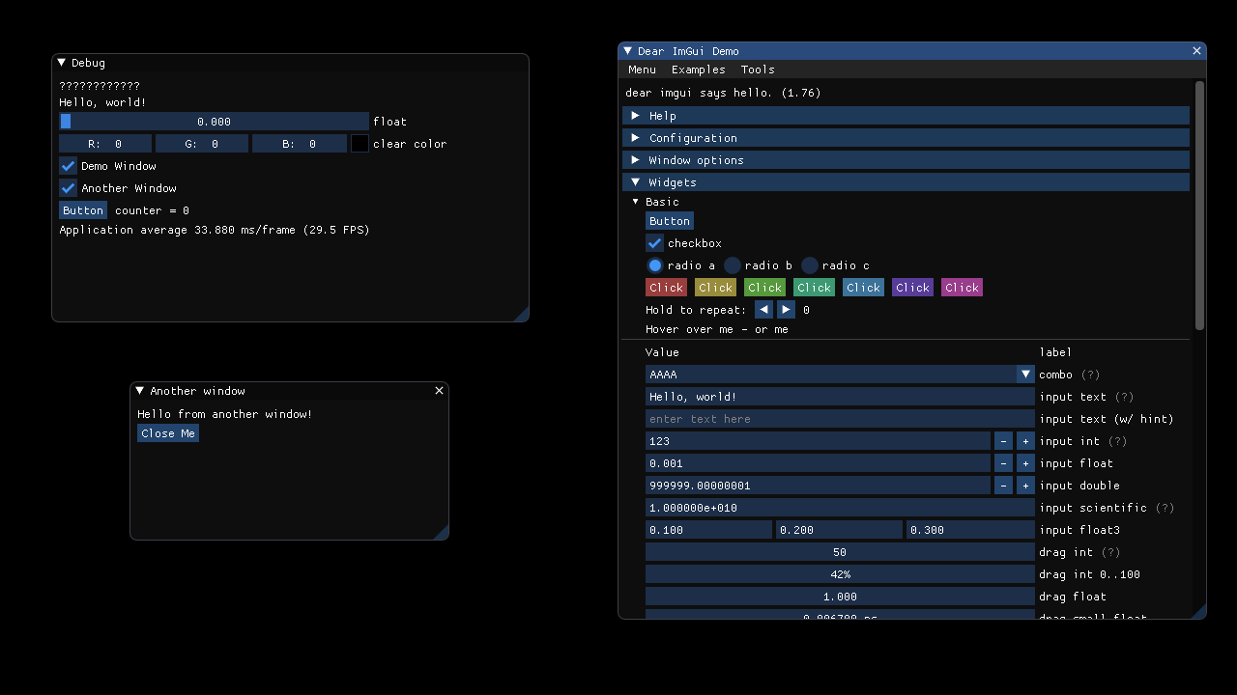Toggle the checkbox in Widgets Basic

654,243
